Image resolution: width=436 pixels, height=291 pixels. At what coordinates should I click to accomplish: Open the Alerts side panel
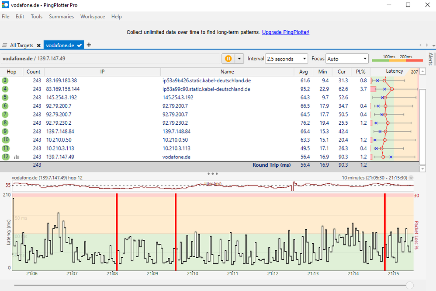[430, 59]
